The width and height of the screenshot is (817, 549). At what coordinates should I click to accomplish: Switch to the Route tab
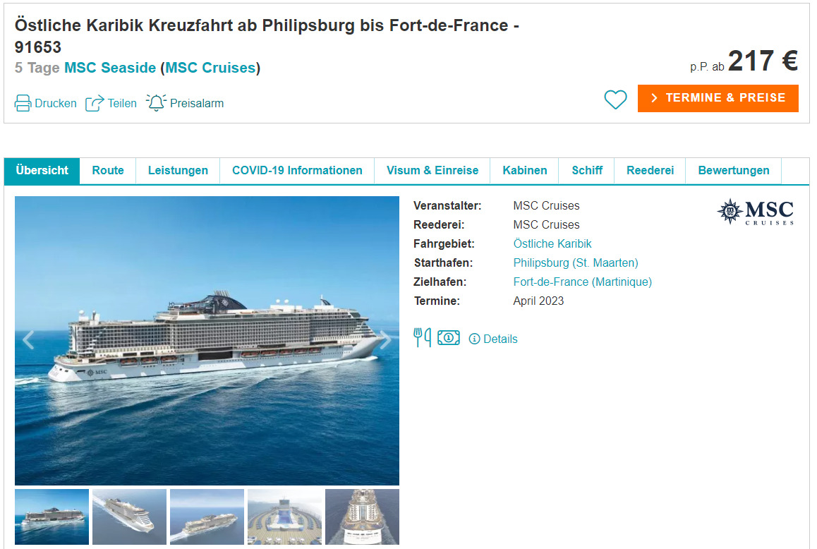[108, 170]
